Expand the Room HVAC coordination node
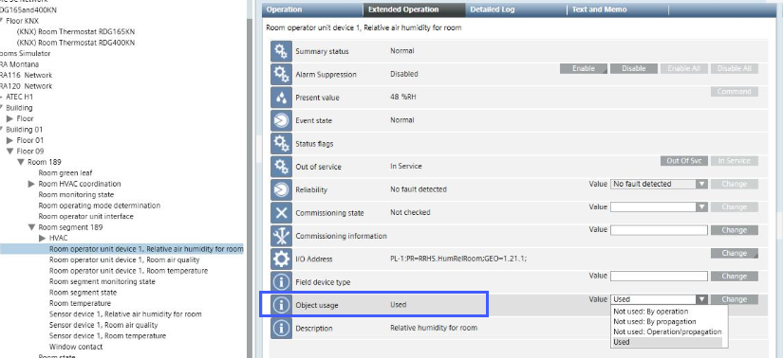The height and width of the screenshot is (358, 783). tap(31, 184)
